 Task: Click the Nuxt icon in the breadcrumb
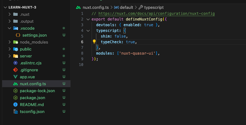point(78,8)
